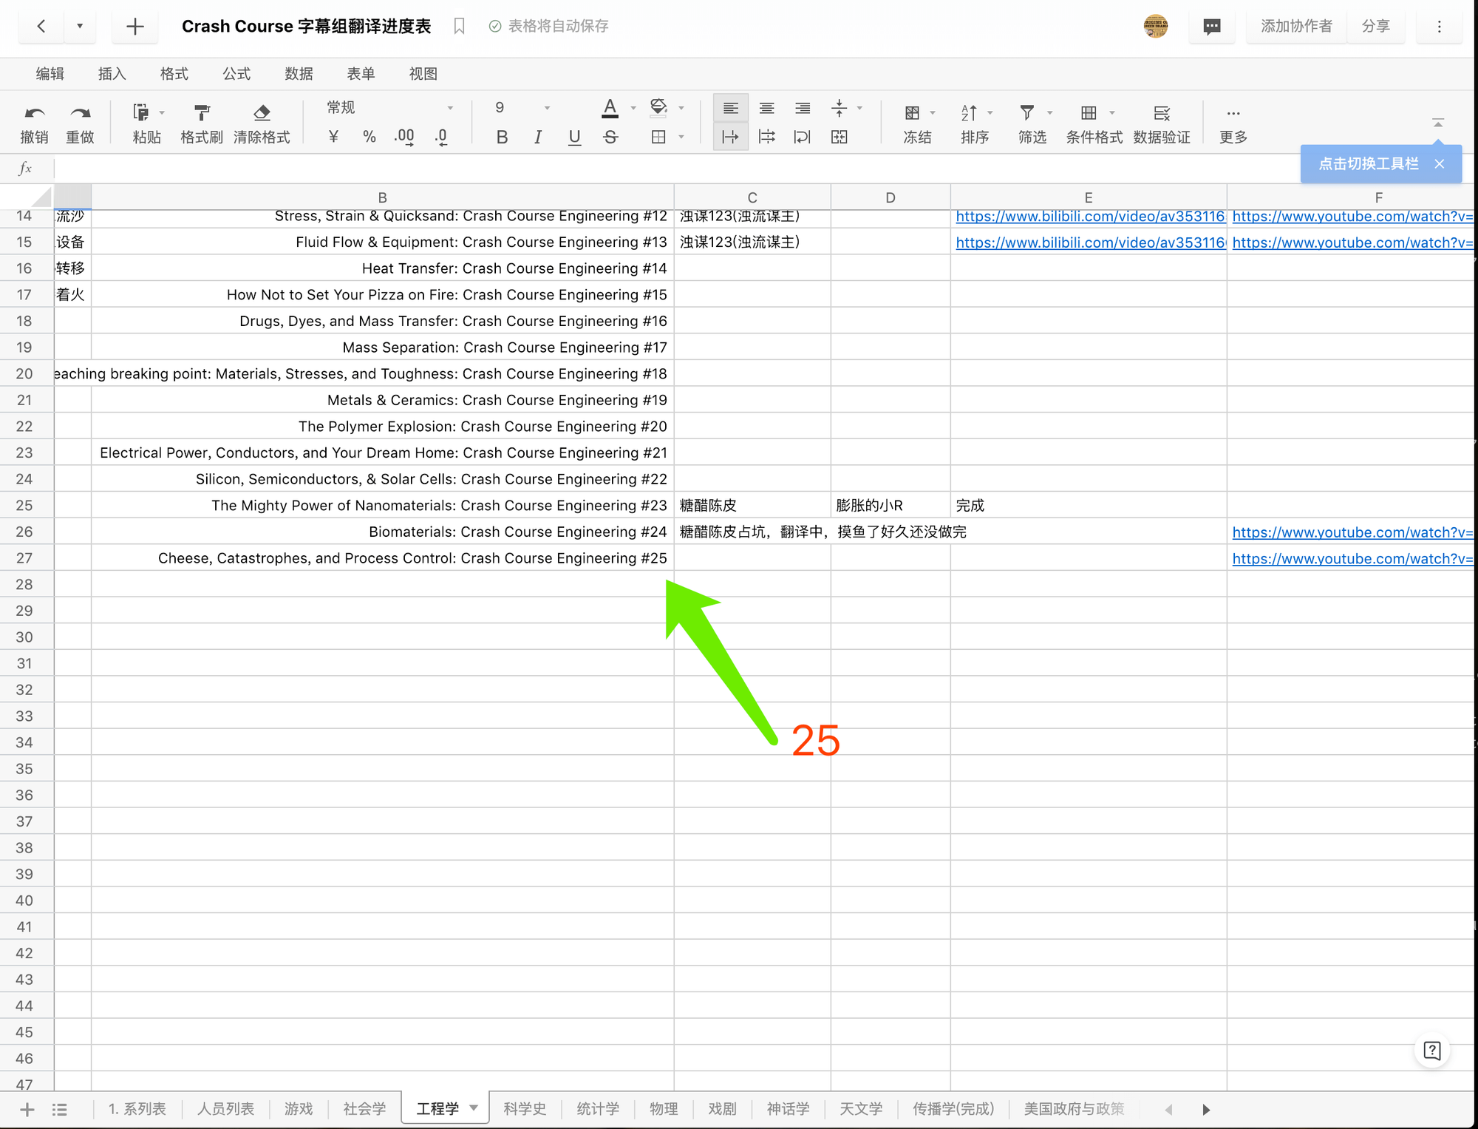Toggle italic text style

click(538, 138)
